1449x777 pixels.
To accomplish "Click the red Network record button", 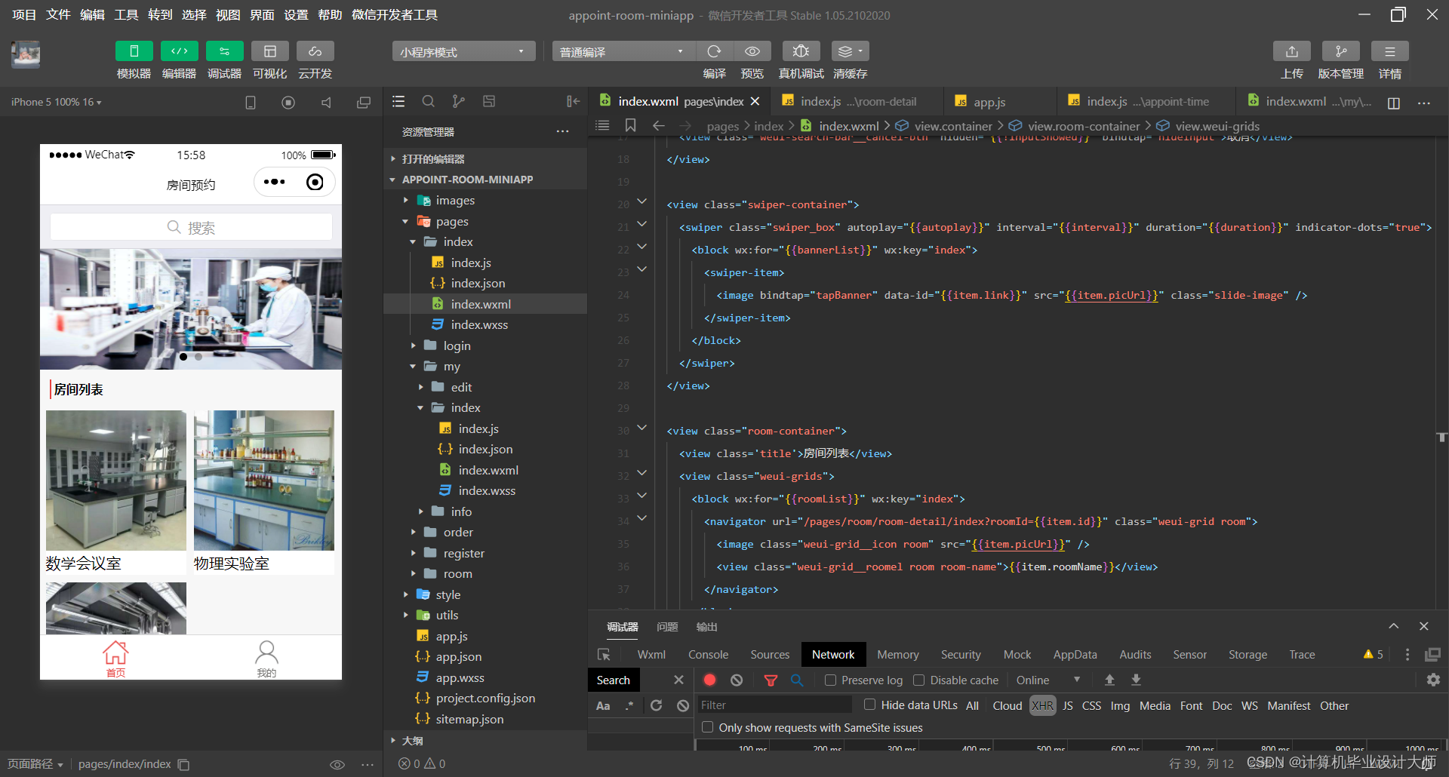I will (x=709, y=680).
